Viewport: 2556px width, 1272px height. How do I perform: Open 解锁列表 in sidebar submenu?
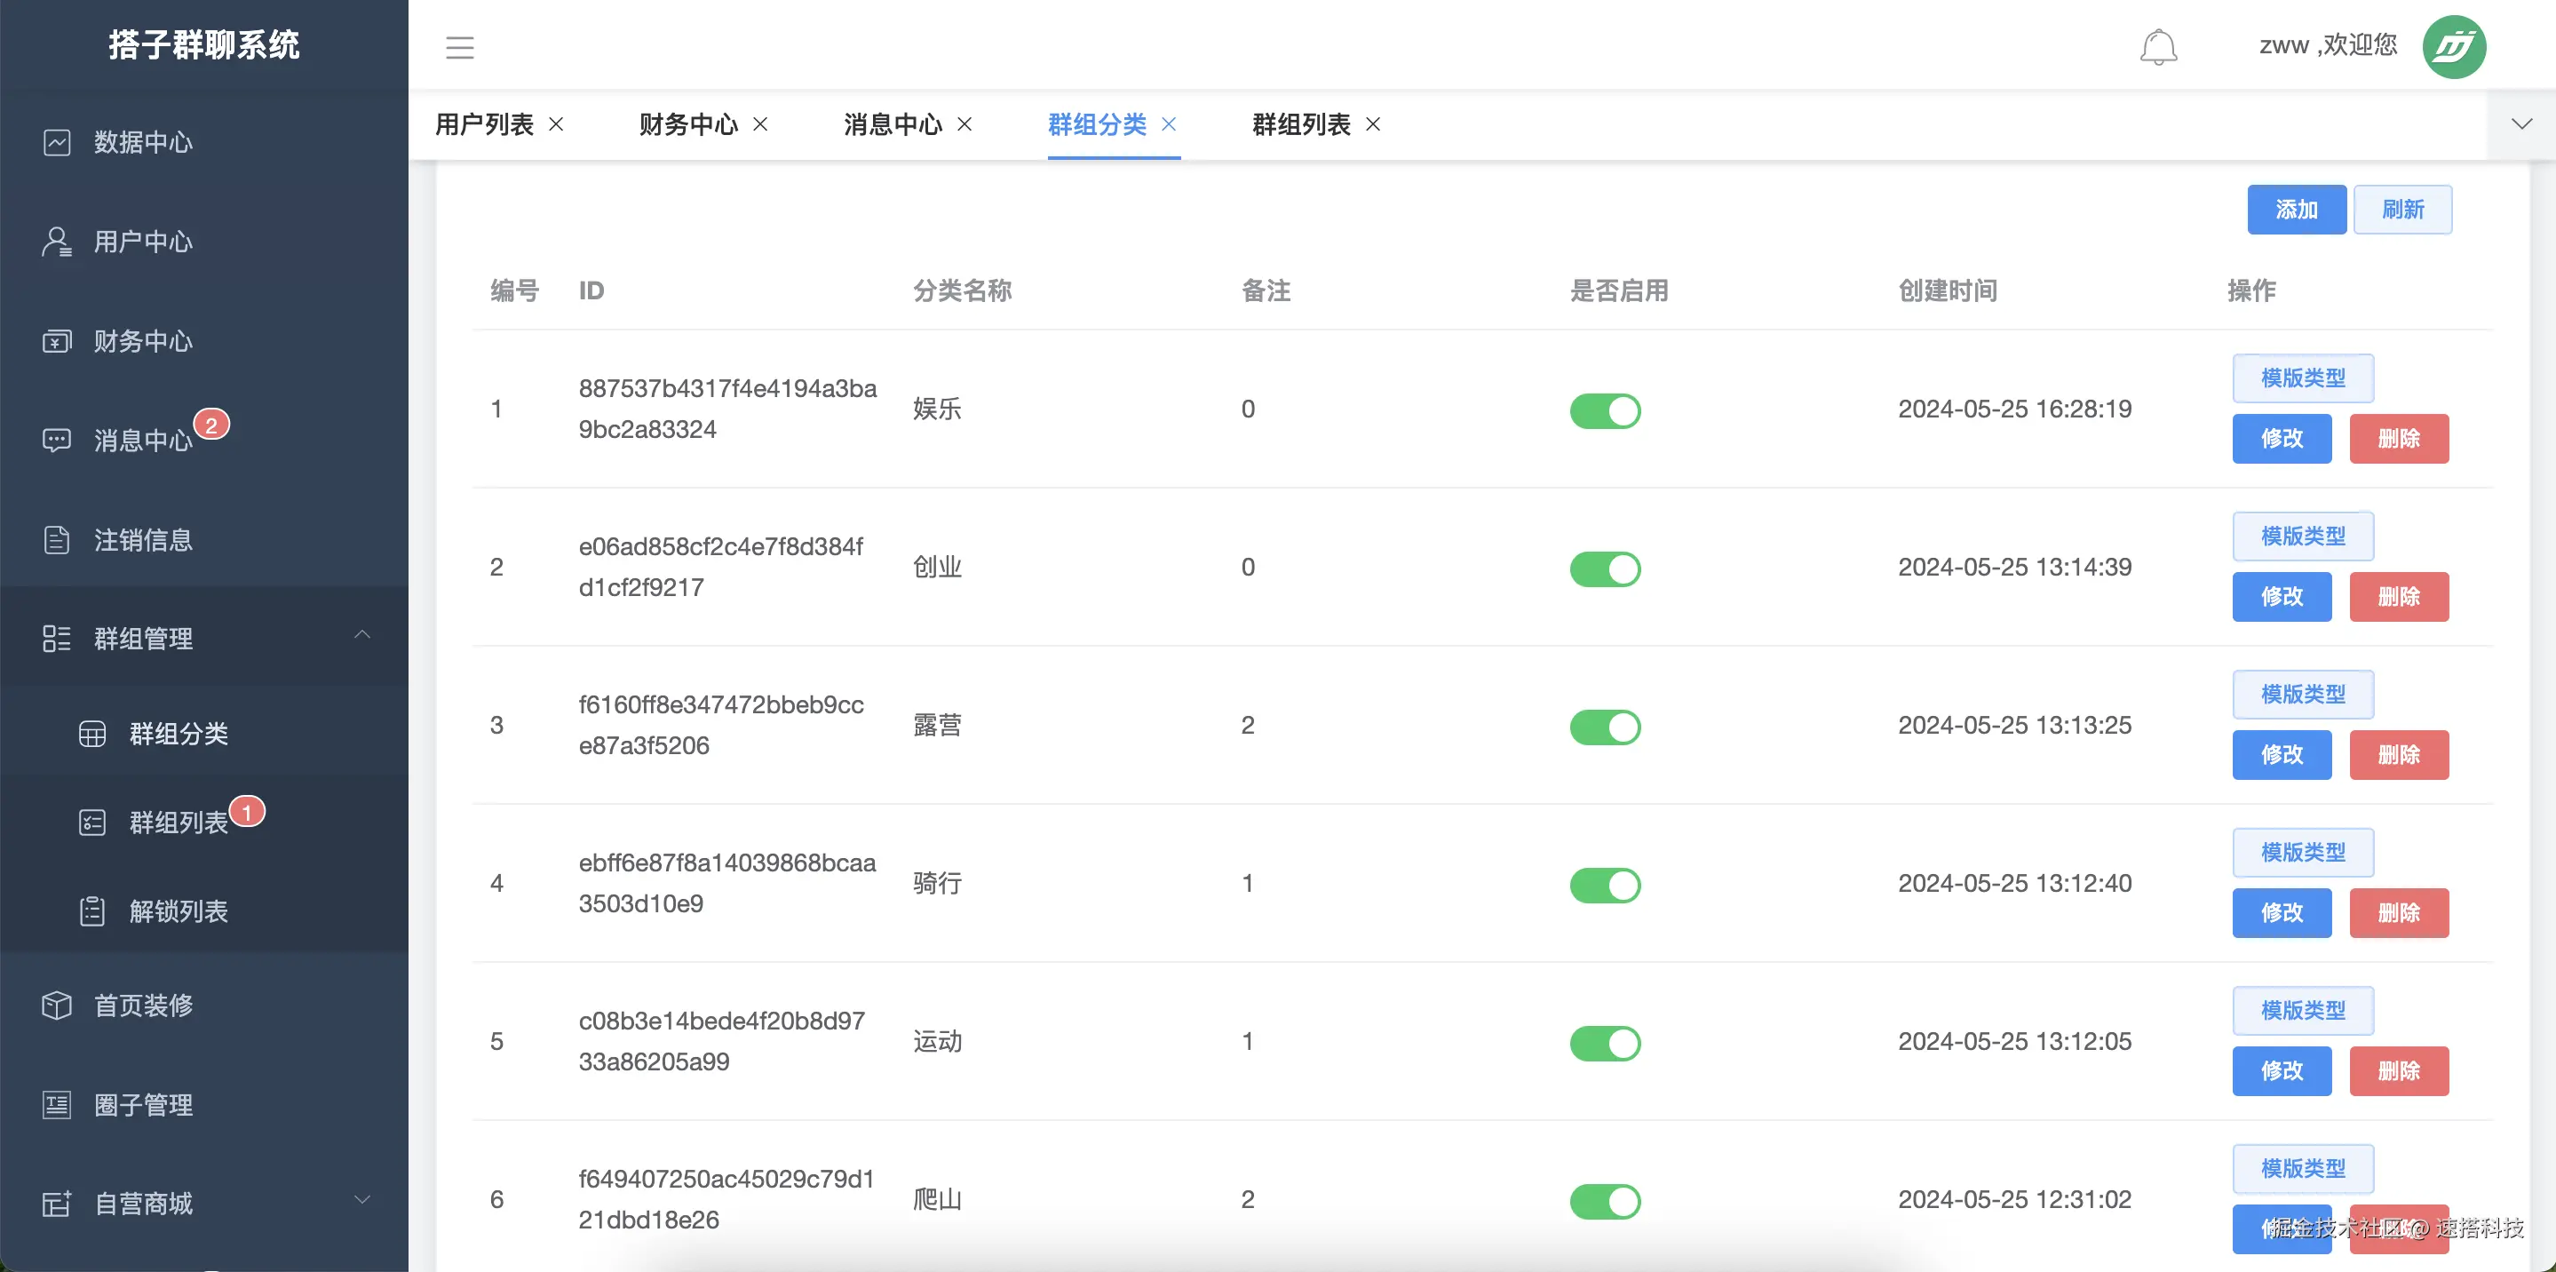tap(179, 910)
